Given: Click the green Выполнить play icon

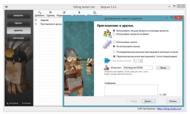Looking at the screenshot, I should pos(79,12).
